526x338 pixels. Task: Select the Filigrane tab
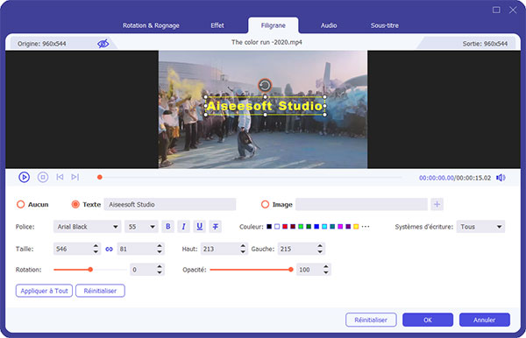(x=273, y=25)
